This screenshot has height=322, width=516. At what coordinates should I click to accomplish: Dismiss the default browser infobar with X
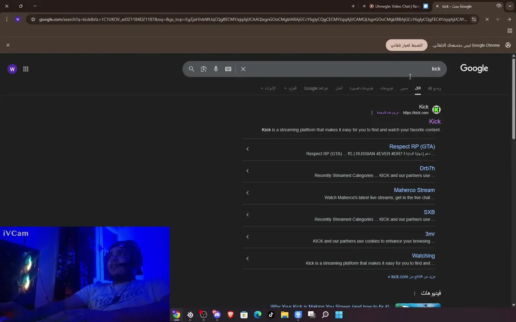[x=8, y=45]
